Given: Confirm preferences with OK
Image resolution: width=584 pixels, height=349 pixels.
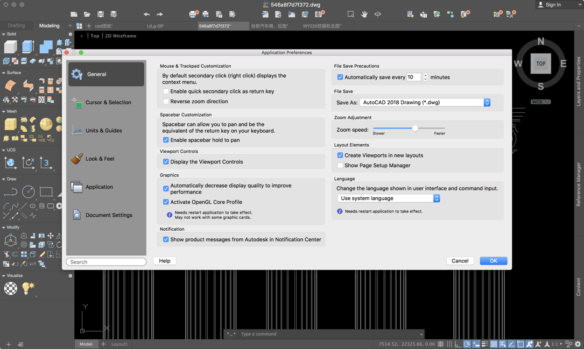Looking at the screenshot, I should [x=493, y=261].
